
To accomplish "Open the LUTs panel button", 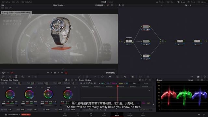I will coord(16,2).
